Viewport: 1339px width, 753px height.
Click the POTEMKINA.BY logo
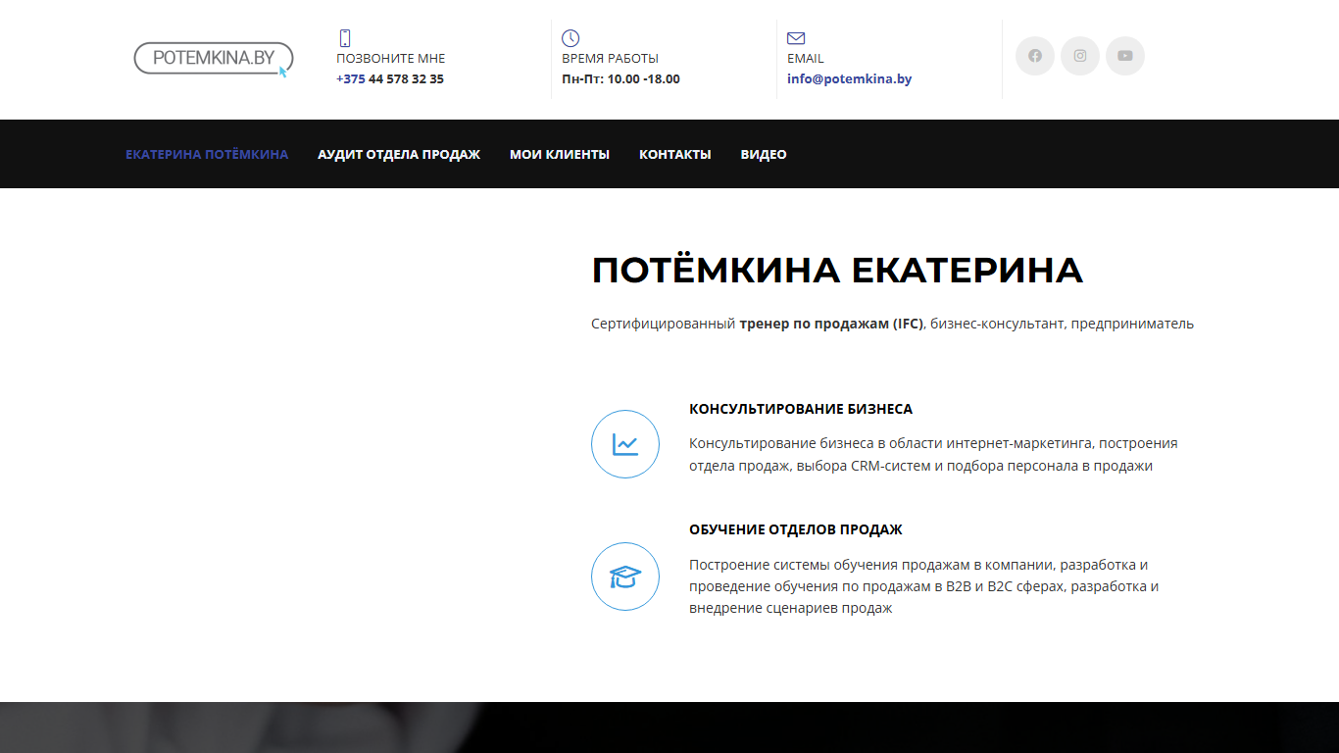pos(213,59)
